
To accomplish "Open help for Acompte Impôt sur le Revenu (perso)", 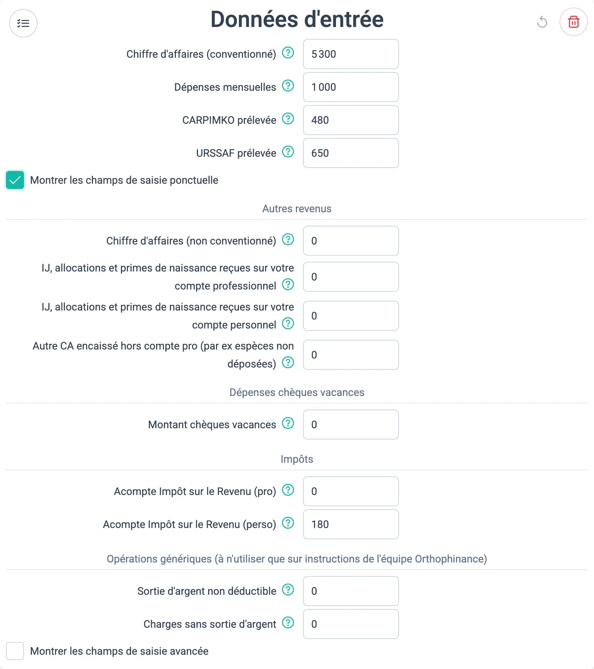I will tap(288, 523).
